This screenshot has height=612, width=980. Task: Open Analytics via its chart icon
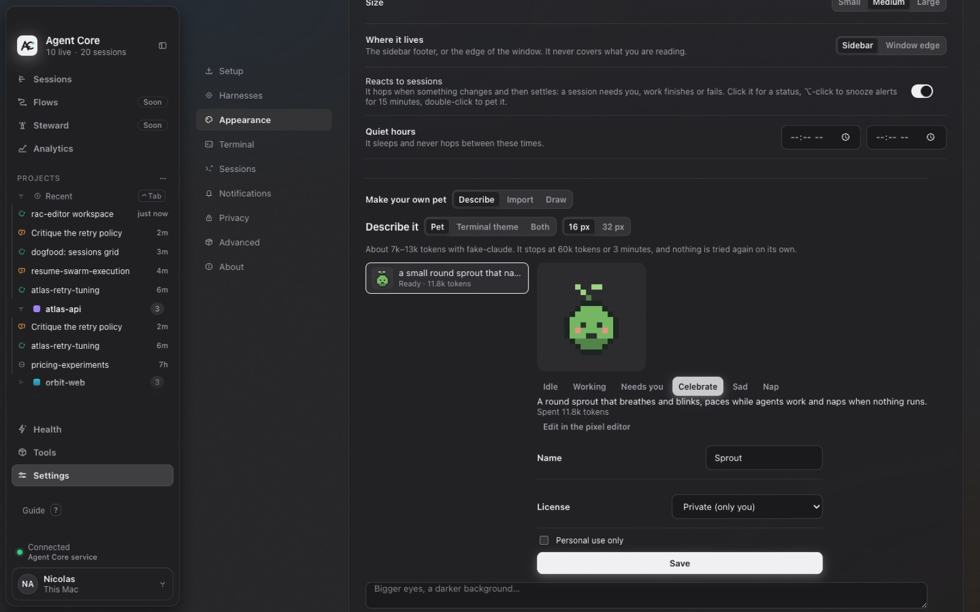[22, 149]
